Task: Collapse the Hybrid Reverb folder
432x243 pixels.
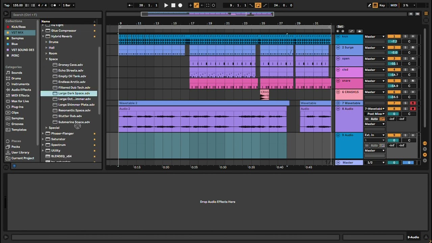Action: coord(43,36)
